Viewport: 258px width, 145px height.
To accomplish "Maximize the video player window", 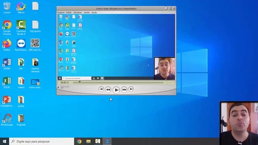I will tap(170, 8).
